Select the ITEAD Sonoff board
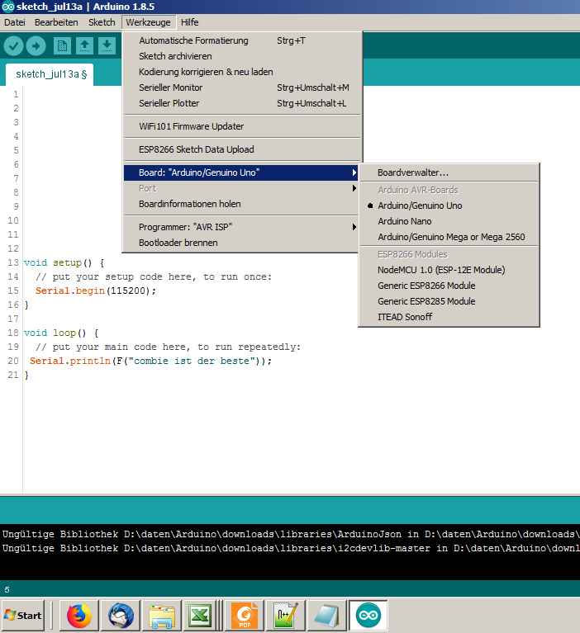The image size is (580, 633). pos(449,317)
